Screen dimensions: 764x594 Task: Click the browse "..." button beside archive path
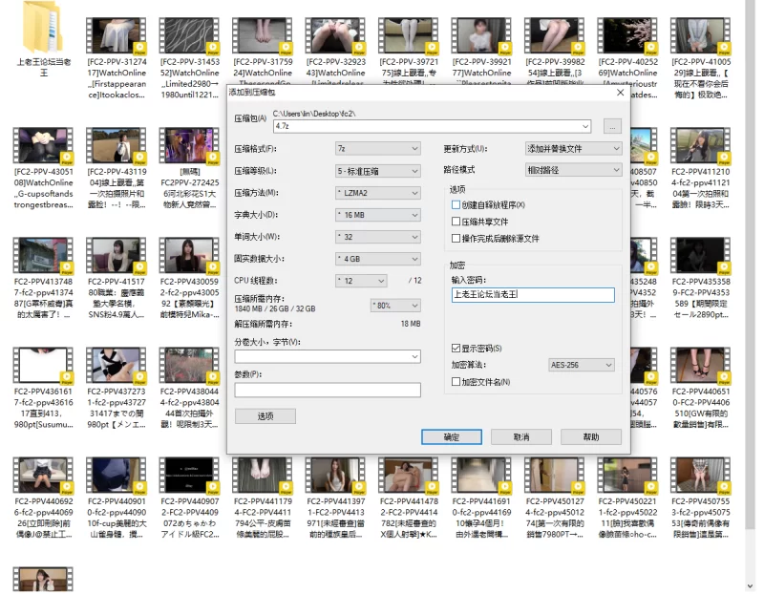pyautogui.click(x=612, y=126)
